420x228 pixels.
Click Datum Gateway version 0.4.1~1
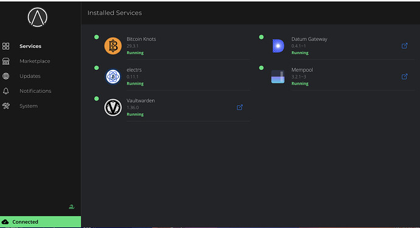pyautogui.click(x=298, y=46)
